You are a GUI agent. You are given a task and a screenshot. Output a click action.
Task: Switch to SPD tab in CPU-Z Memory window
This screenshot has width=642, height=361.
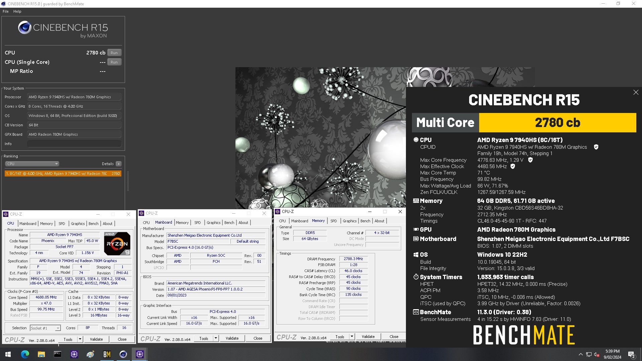point(334,221)
